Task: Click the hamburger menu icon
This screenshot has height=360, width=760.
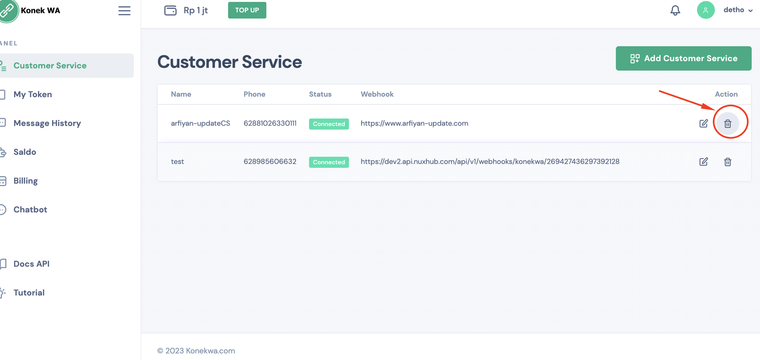Action: 124,11
